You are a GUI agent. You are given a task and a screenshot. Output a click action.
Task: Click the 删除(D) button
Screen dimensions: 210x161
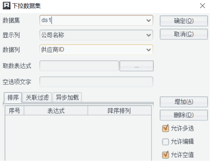pos(184,115)
